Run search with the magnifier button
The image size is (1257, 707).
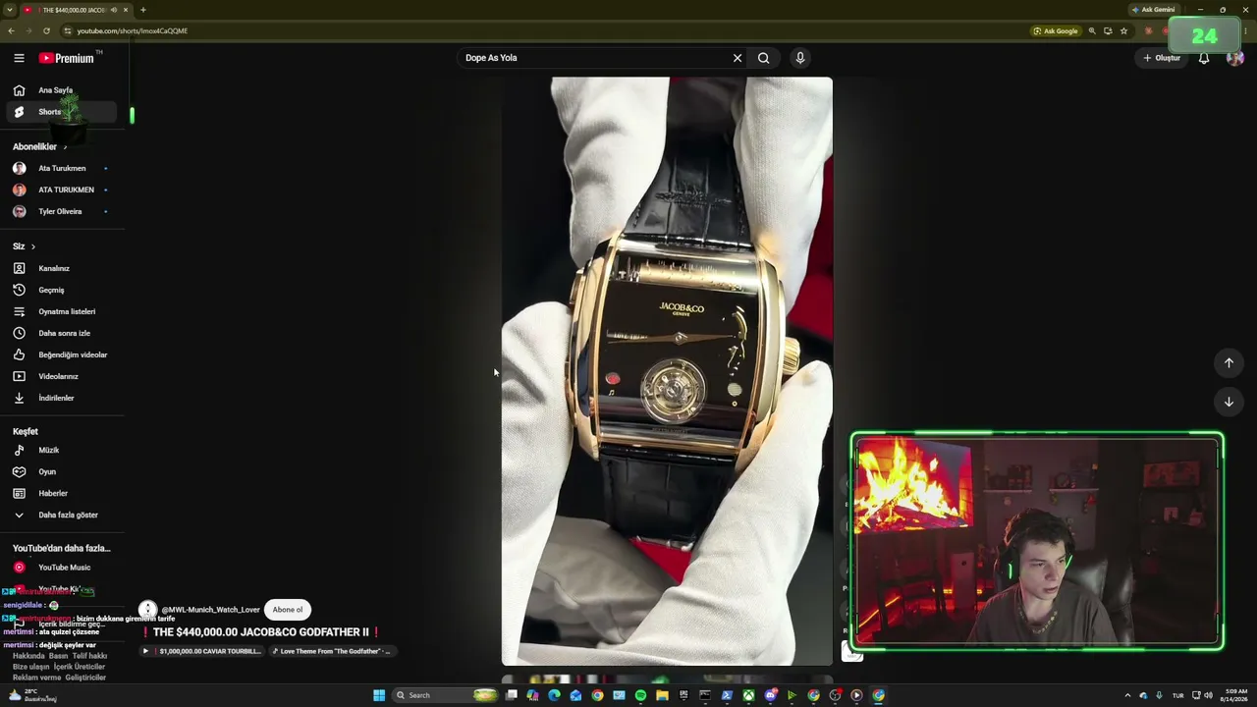tap(763, 58)
